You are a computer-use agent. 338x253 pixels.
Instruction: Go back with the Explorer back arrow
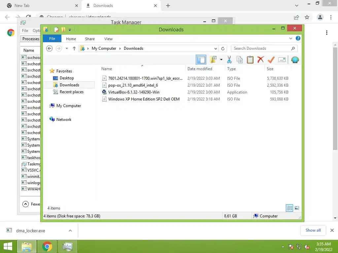pyautogui.click(x=50, y=48)
